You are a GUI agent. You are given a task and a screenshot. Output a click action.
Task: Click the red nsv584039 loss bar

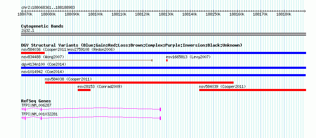(252, 90)
